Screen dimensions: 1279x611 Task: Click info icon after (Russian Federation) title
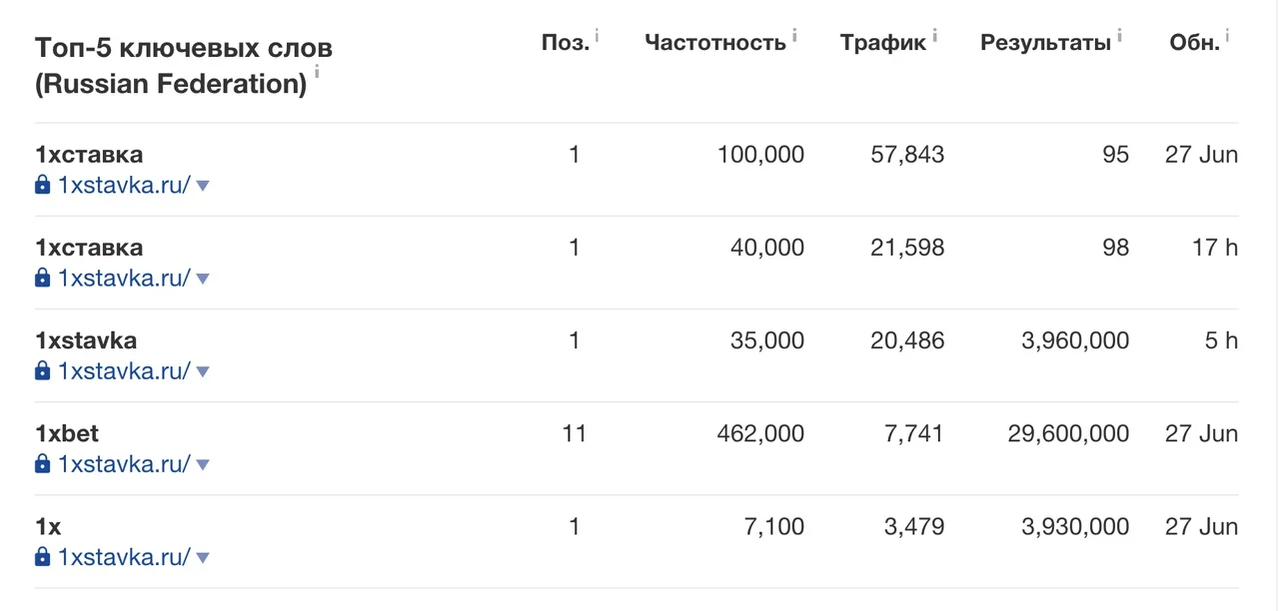click(317, 71)
